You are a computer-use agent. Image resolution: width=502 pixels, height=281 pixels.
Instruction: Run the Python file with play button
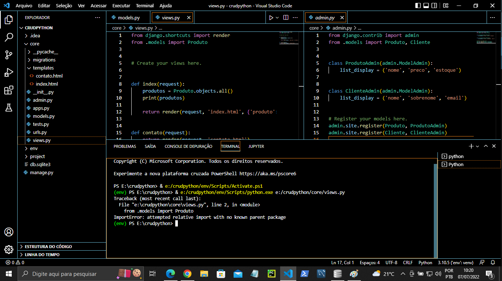click(271, 18)
